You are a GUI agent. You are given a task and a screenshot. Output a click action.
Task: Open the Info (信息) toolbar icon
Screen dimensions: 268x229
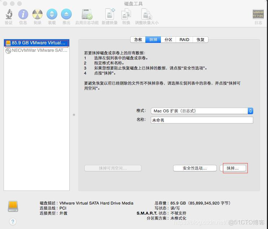[23, 14]
